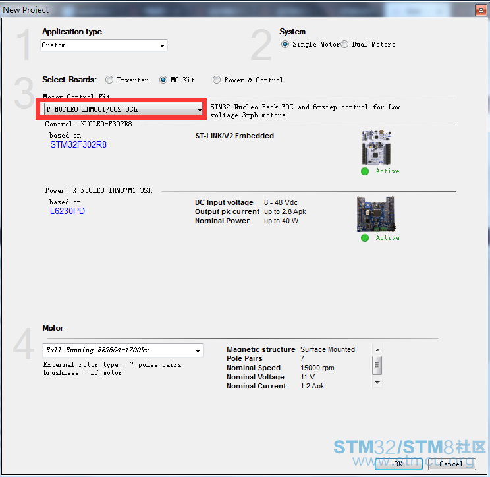Select the Single Motor radio button
490x477 pixels.
pyautogui.click(x=285, y=44)
